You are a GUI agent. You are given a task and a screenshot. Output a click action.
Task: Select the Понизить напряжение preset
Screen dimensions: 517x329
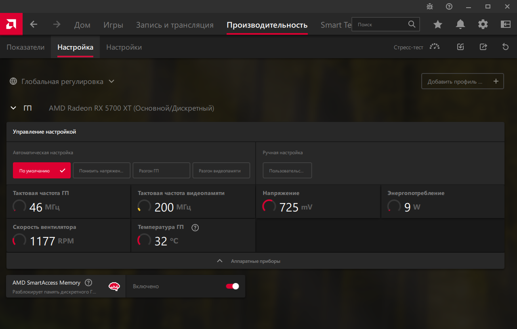[x=102, y=170]
